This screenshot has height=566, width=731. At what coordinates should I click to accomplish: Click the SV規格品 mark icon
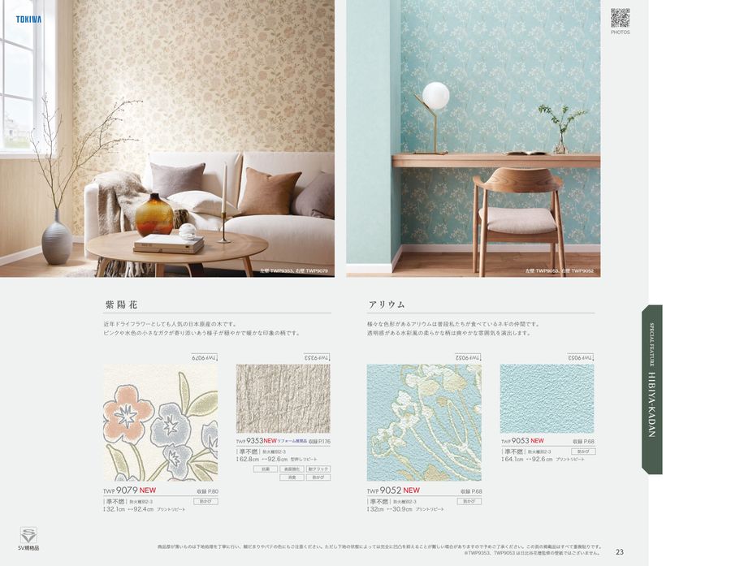click(x=28, y=535)
